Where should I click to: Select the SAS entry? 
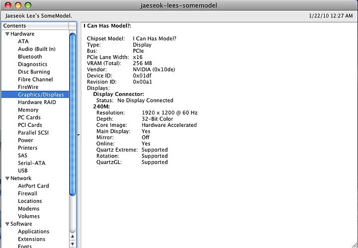tap(22, 156)
